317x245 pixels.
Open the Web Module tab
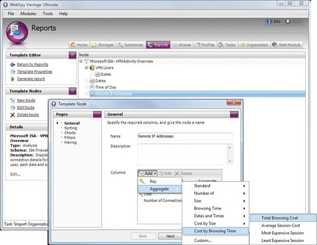pyautogui.click(x=286, y=45)
